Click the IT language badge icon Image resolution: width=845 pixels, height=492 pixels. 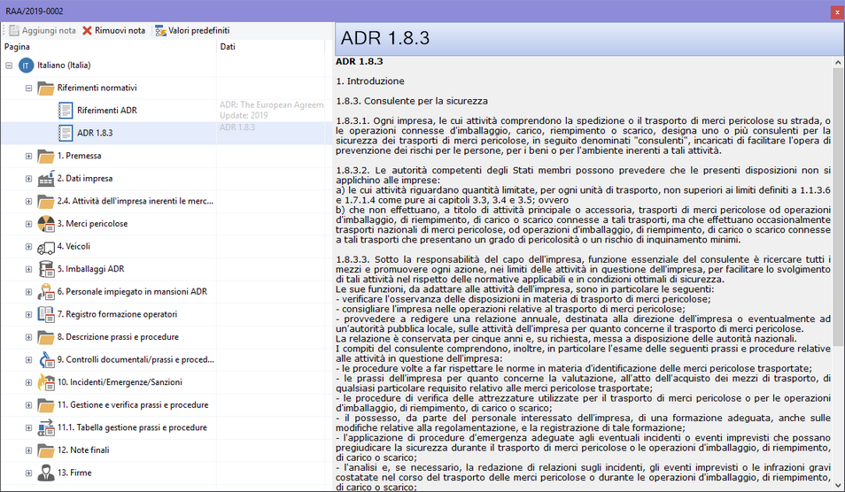26,65
